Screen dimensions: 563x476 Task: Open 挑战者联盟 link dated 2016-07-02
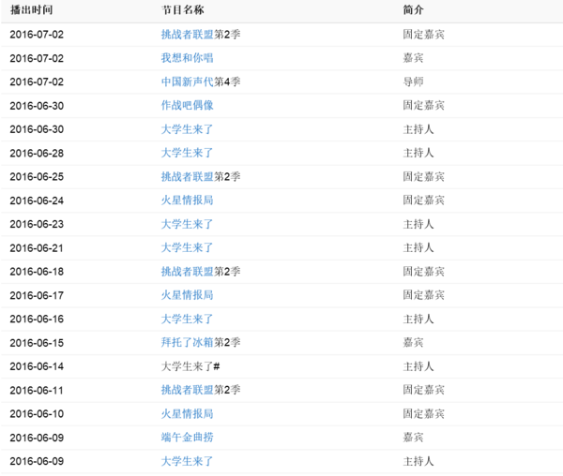[x=187, y=35]
